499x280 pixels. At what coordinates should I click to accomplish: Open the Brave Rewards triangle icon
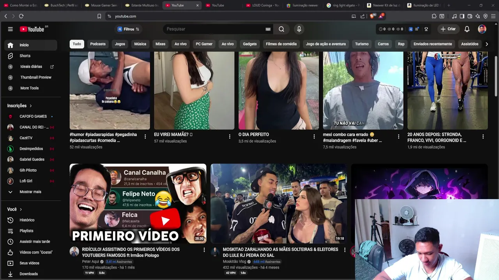tap(381, 16)
